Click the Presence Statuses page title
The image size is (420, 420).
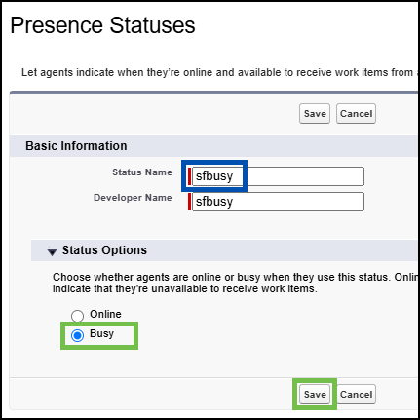click(x=102, y=25)
